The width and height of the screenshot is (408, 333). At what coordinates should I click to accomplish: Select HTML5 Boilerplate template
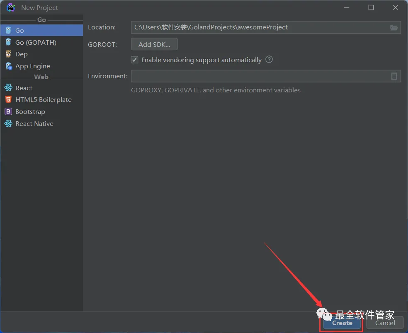41,99
